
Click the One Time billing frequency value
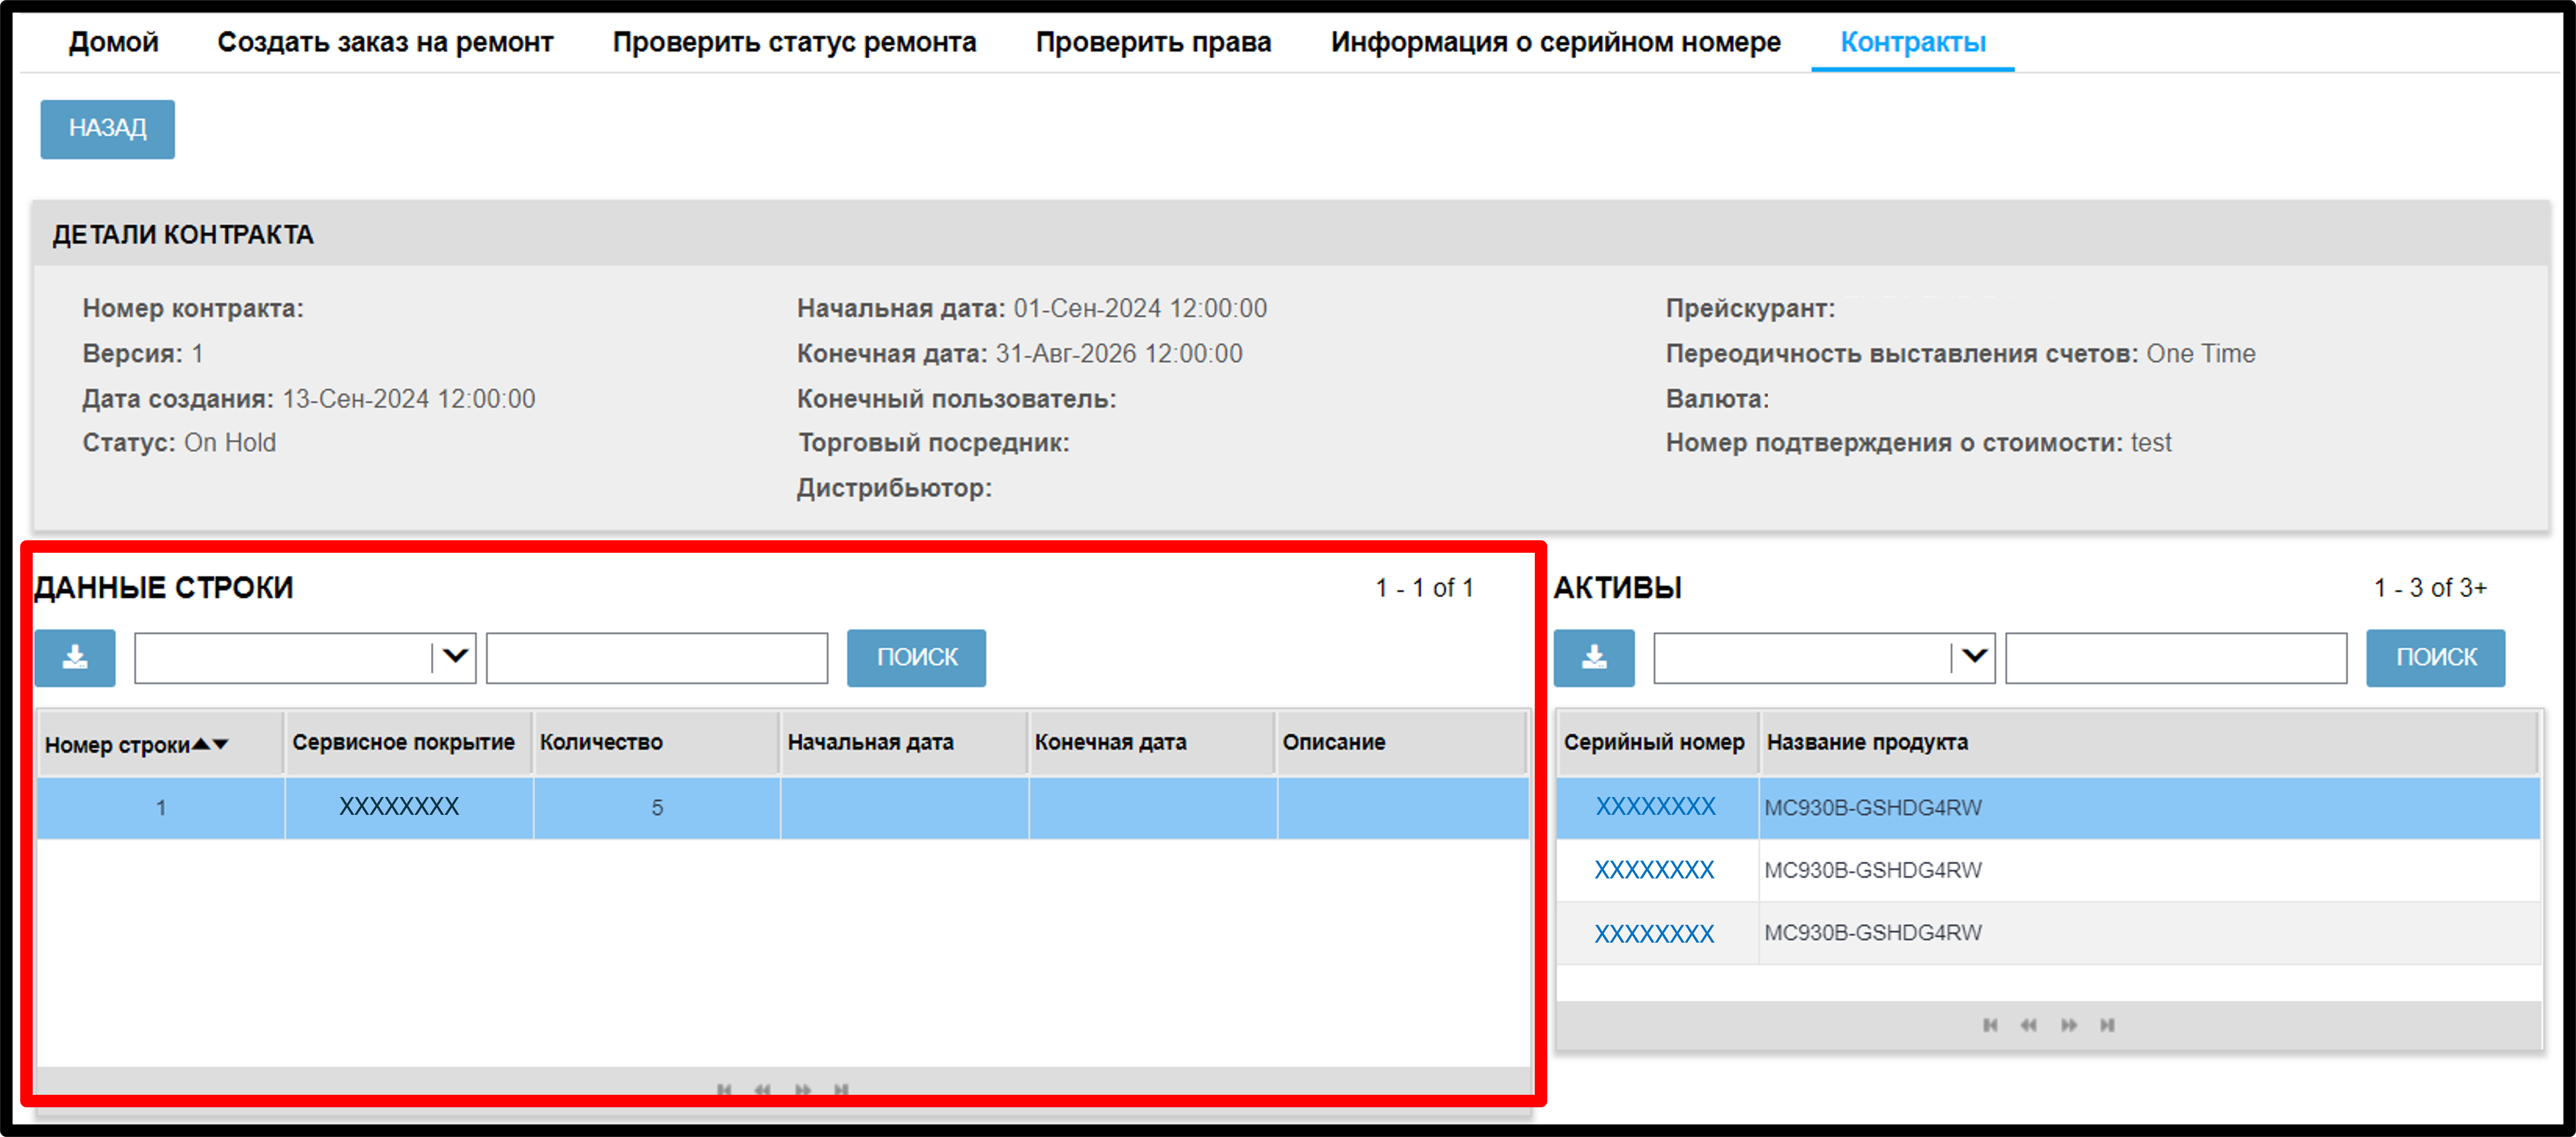tap(2201, 354)
